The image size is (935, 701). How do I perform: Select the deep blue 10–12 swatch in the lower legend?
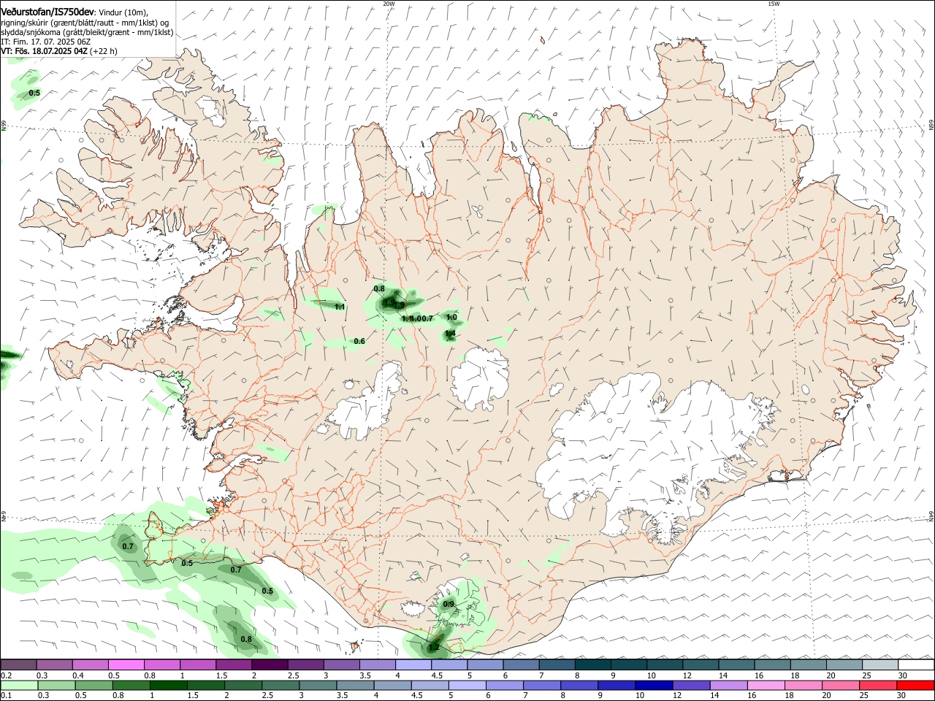(654, 685)
